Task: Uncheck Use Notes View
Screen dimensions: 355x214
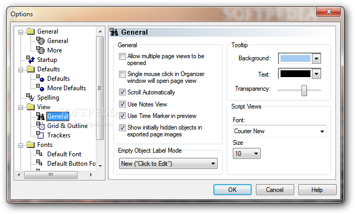Action: coord(122,104)
